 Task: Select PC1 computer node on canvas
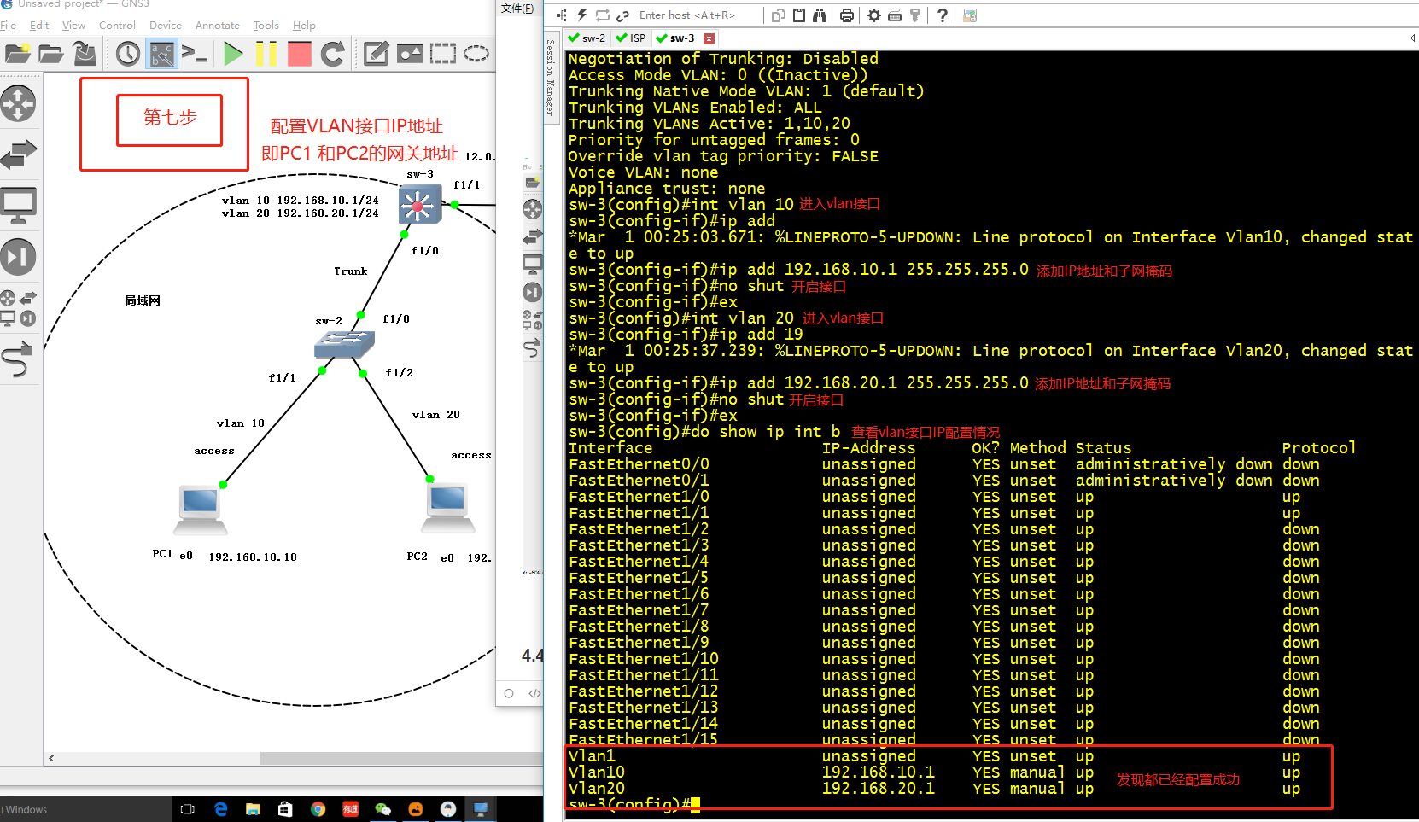pyautogui.click(x=201, y=510)
